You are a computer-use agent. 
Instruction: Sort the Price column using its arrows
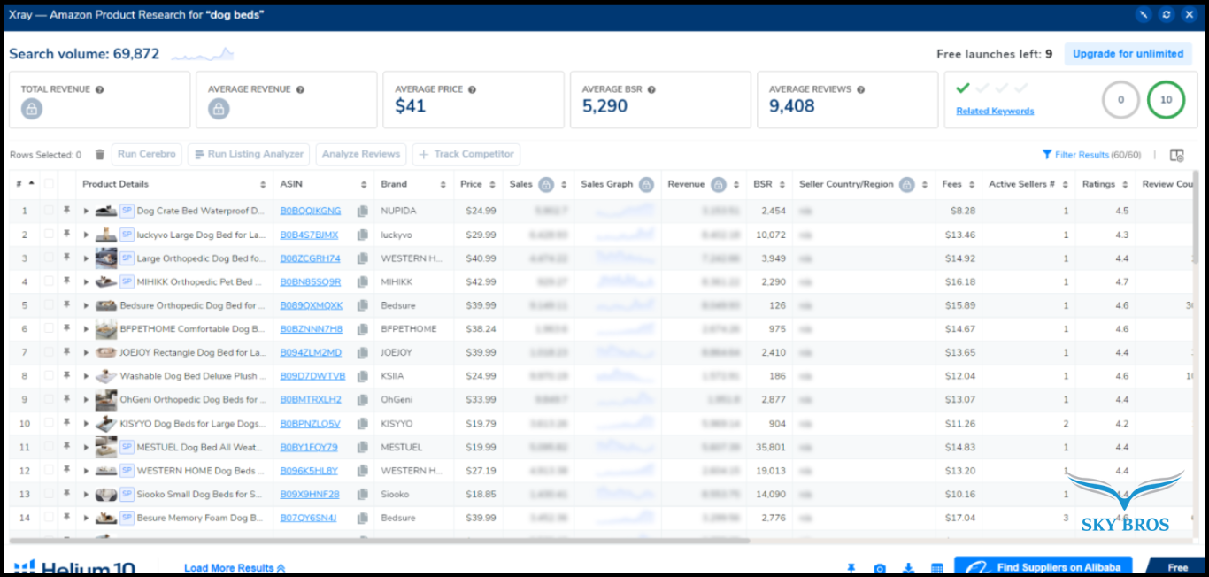[x=494, y=184]
